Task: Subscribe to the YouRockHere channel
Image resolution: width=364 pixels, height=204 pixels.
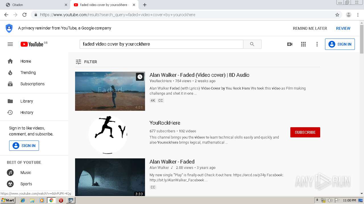Action: [x=305, y=132]
